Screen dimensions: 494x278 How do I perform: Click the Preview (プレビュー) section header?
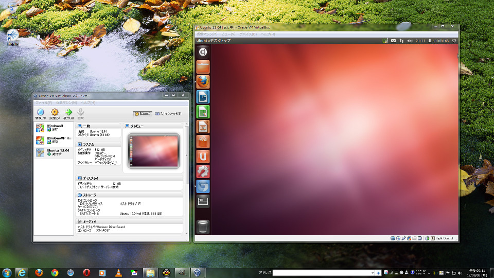153,126
